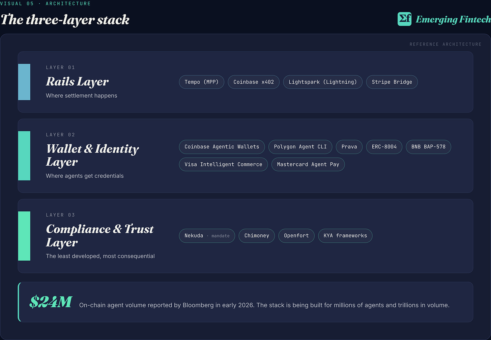Click the LAYER 01 label

tap(60, 67)
